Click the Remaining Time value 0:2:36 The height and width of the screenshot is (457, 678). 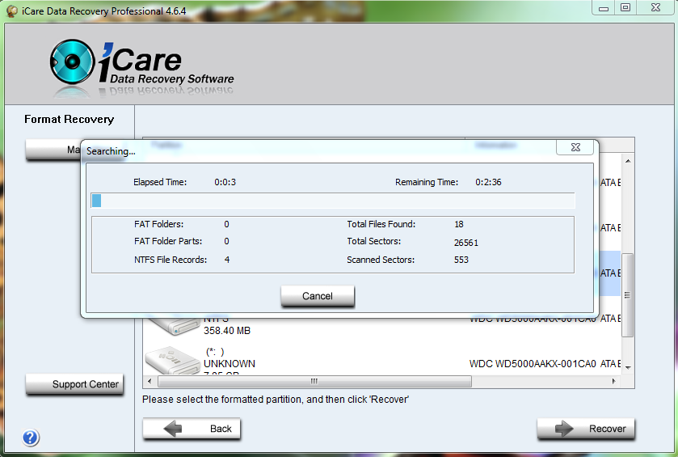[488, 182]
